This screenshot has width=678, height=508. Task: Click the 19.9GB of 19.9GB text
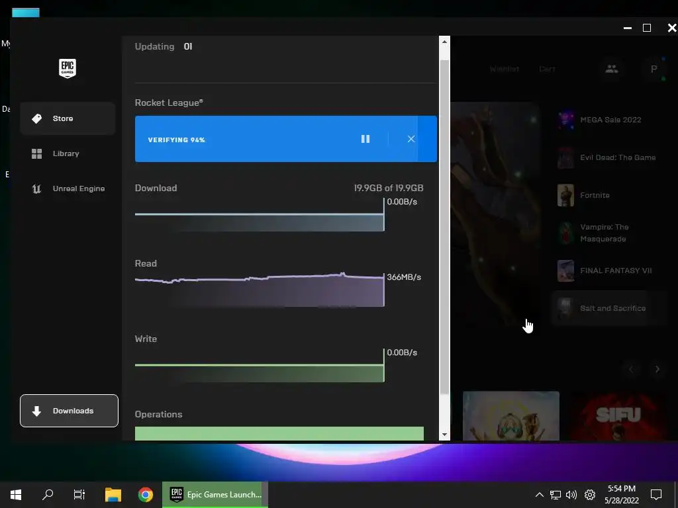tap(389, 188)
